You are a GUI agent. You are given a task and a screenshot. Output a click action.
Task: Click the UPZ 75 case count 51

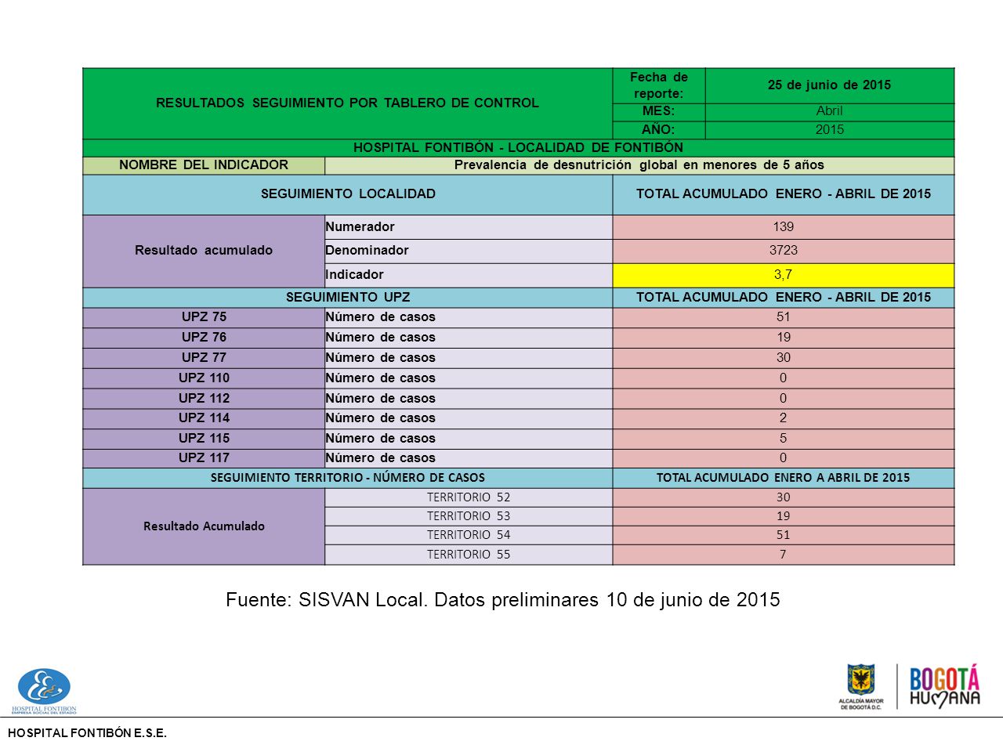click(784, 317)
